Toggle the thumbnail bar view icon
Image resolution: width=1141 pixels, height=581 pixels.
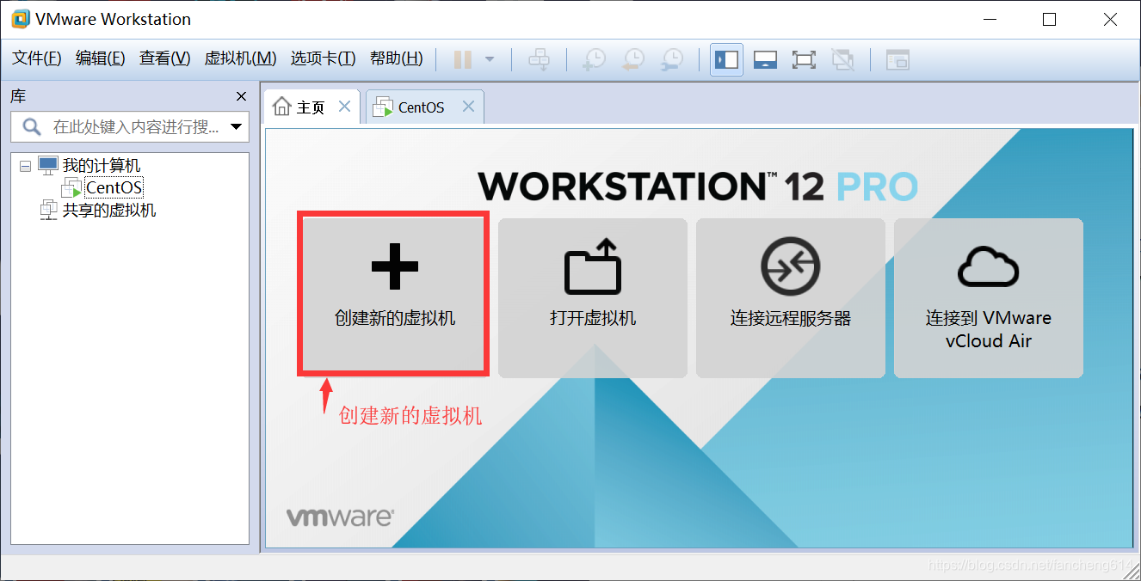766,59
